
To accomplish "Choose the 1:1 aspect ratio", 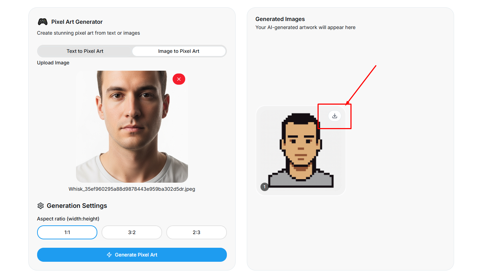I will pyautogui.click(x=67, y=232).
